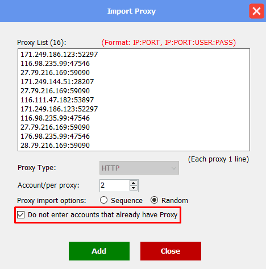
Task: Click the red Close button
Action: click(171, 251)
